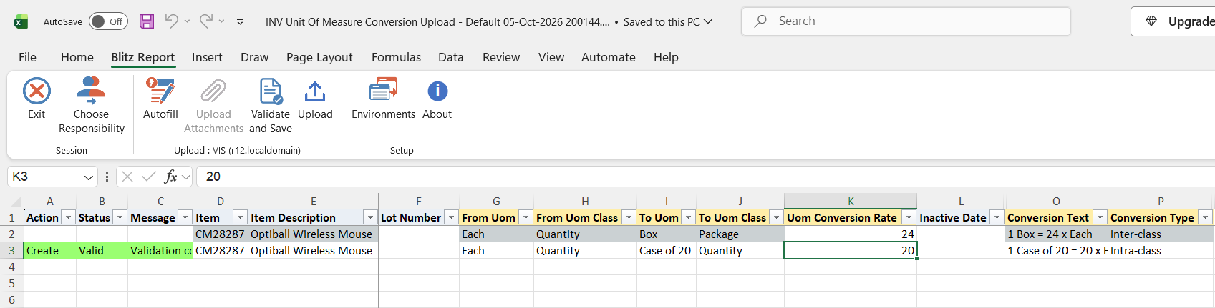Screen dimensions: 1215x308
Task: Open the Conversion Text filter dropdown
Action: coord(1100,217)
